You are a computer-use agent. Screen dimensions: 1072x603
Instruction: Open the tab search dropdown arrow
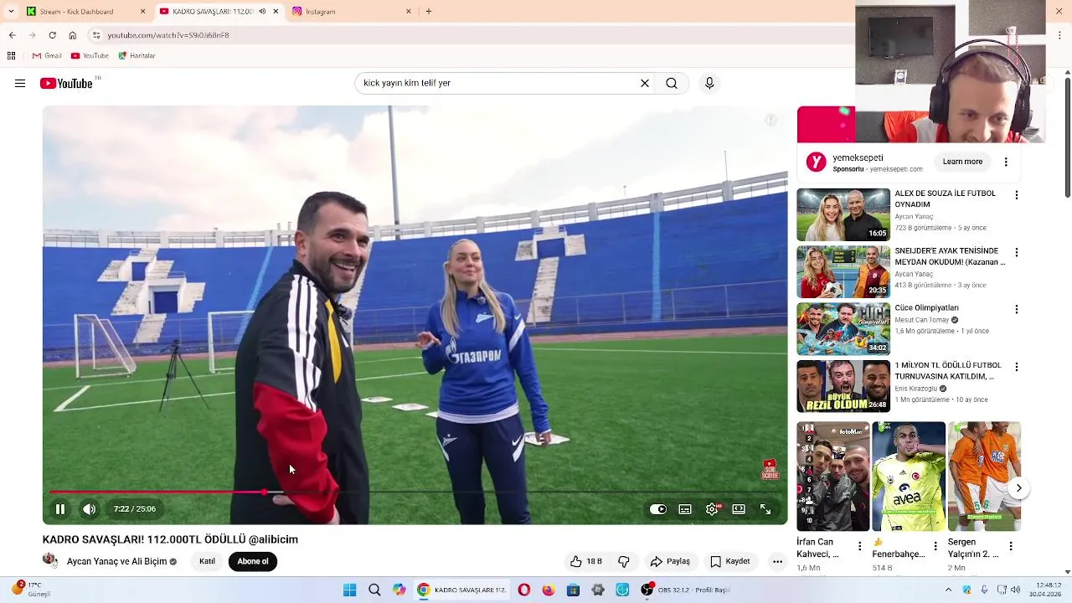(11, 12)
